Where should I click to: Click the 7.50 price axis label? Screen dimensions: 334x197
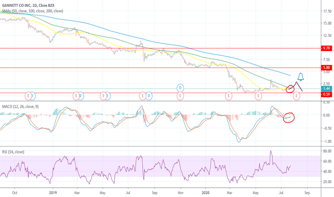[328, 59]
